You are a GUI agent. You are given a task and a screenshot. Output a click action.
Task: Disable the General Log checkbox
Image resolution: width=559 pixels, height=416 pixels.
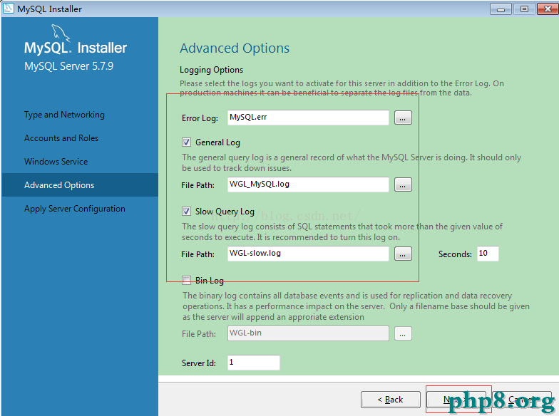click(x=187, y=142)
